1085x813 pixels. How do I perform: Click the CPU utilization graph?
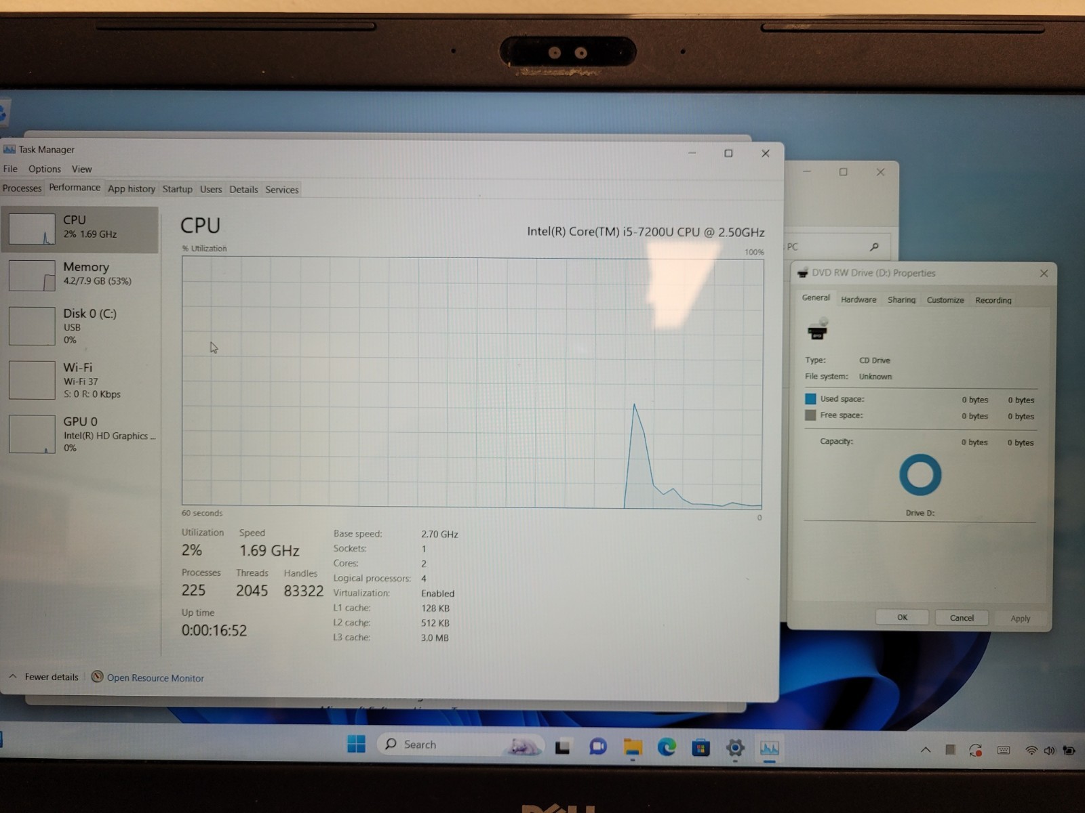472,383
